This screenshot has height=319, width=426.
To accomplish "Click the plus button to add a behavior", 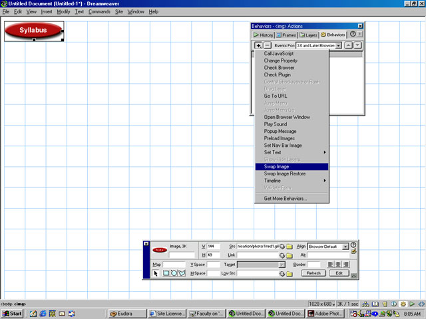I will [x=258, y=45].
